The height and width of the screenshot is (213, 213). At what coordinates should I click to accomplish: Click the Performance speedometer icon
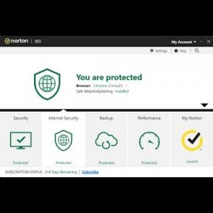(149, 141)
